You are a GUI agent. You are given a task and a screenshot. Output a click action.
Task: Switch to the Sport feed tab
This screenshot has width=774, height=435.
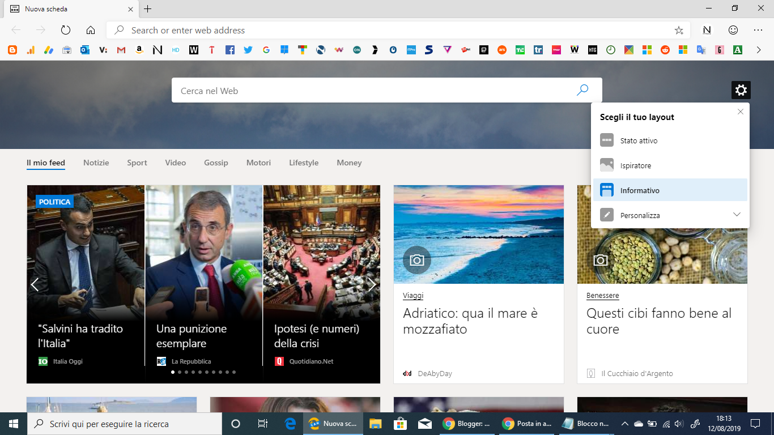click(x=137, y=163)
